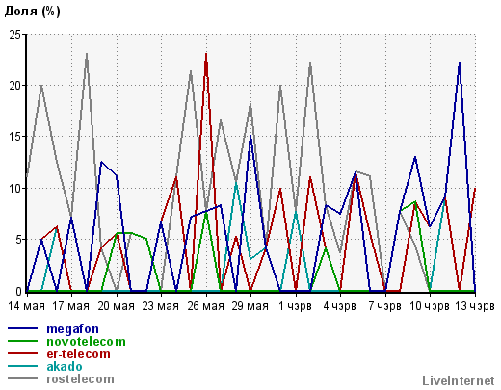Click the blue megafon legend line
Image resolution: width=501 pixels, height=390 pixels.
point(22,328)
